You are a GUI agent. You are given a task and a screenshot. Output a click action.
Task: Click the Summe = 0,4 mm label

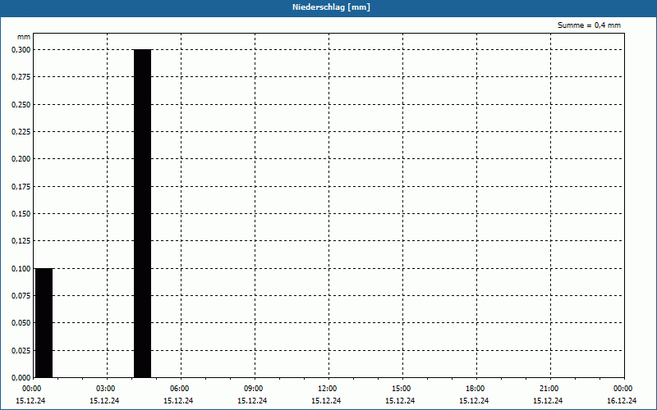(x=589, y=25)
